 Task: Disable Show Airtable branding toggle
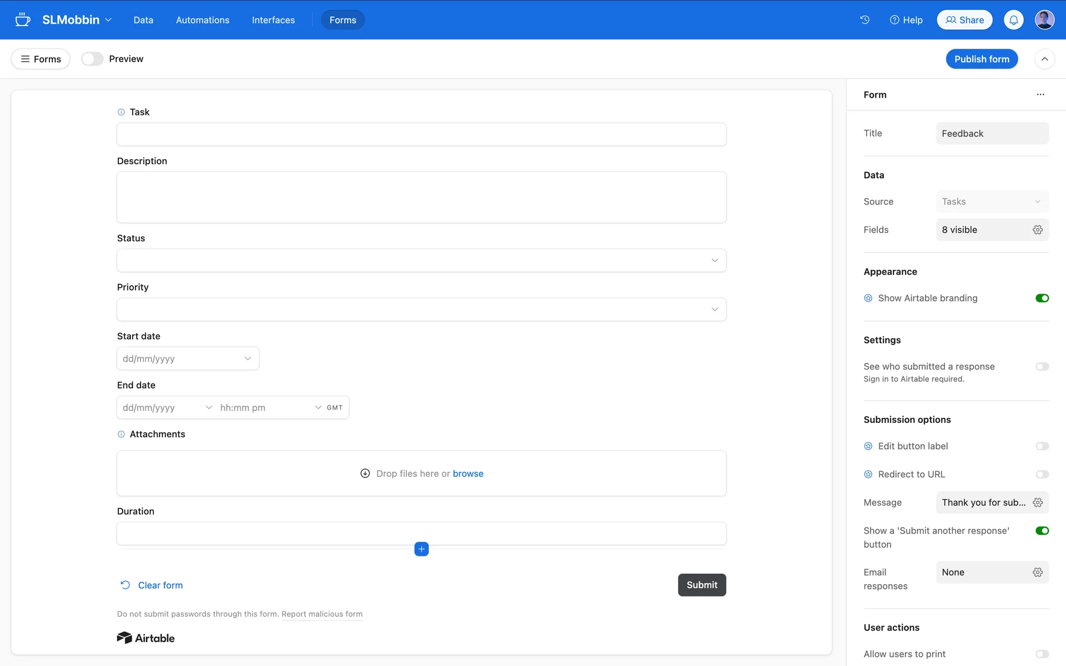pyautogui.click(x=1042, y=298)
